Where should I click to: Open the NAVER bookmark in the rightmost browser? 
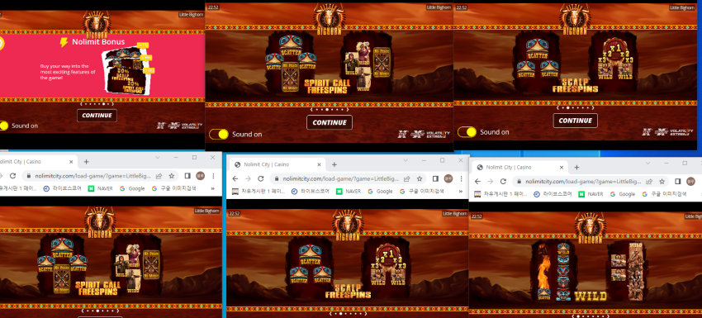click(591, 194)
